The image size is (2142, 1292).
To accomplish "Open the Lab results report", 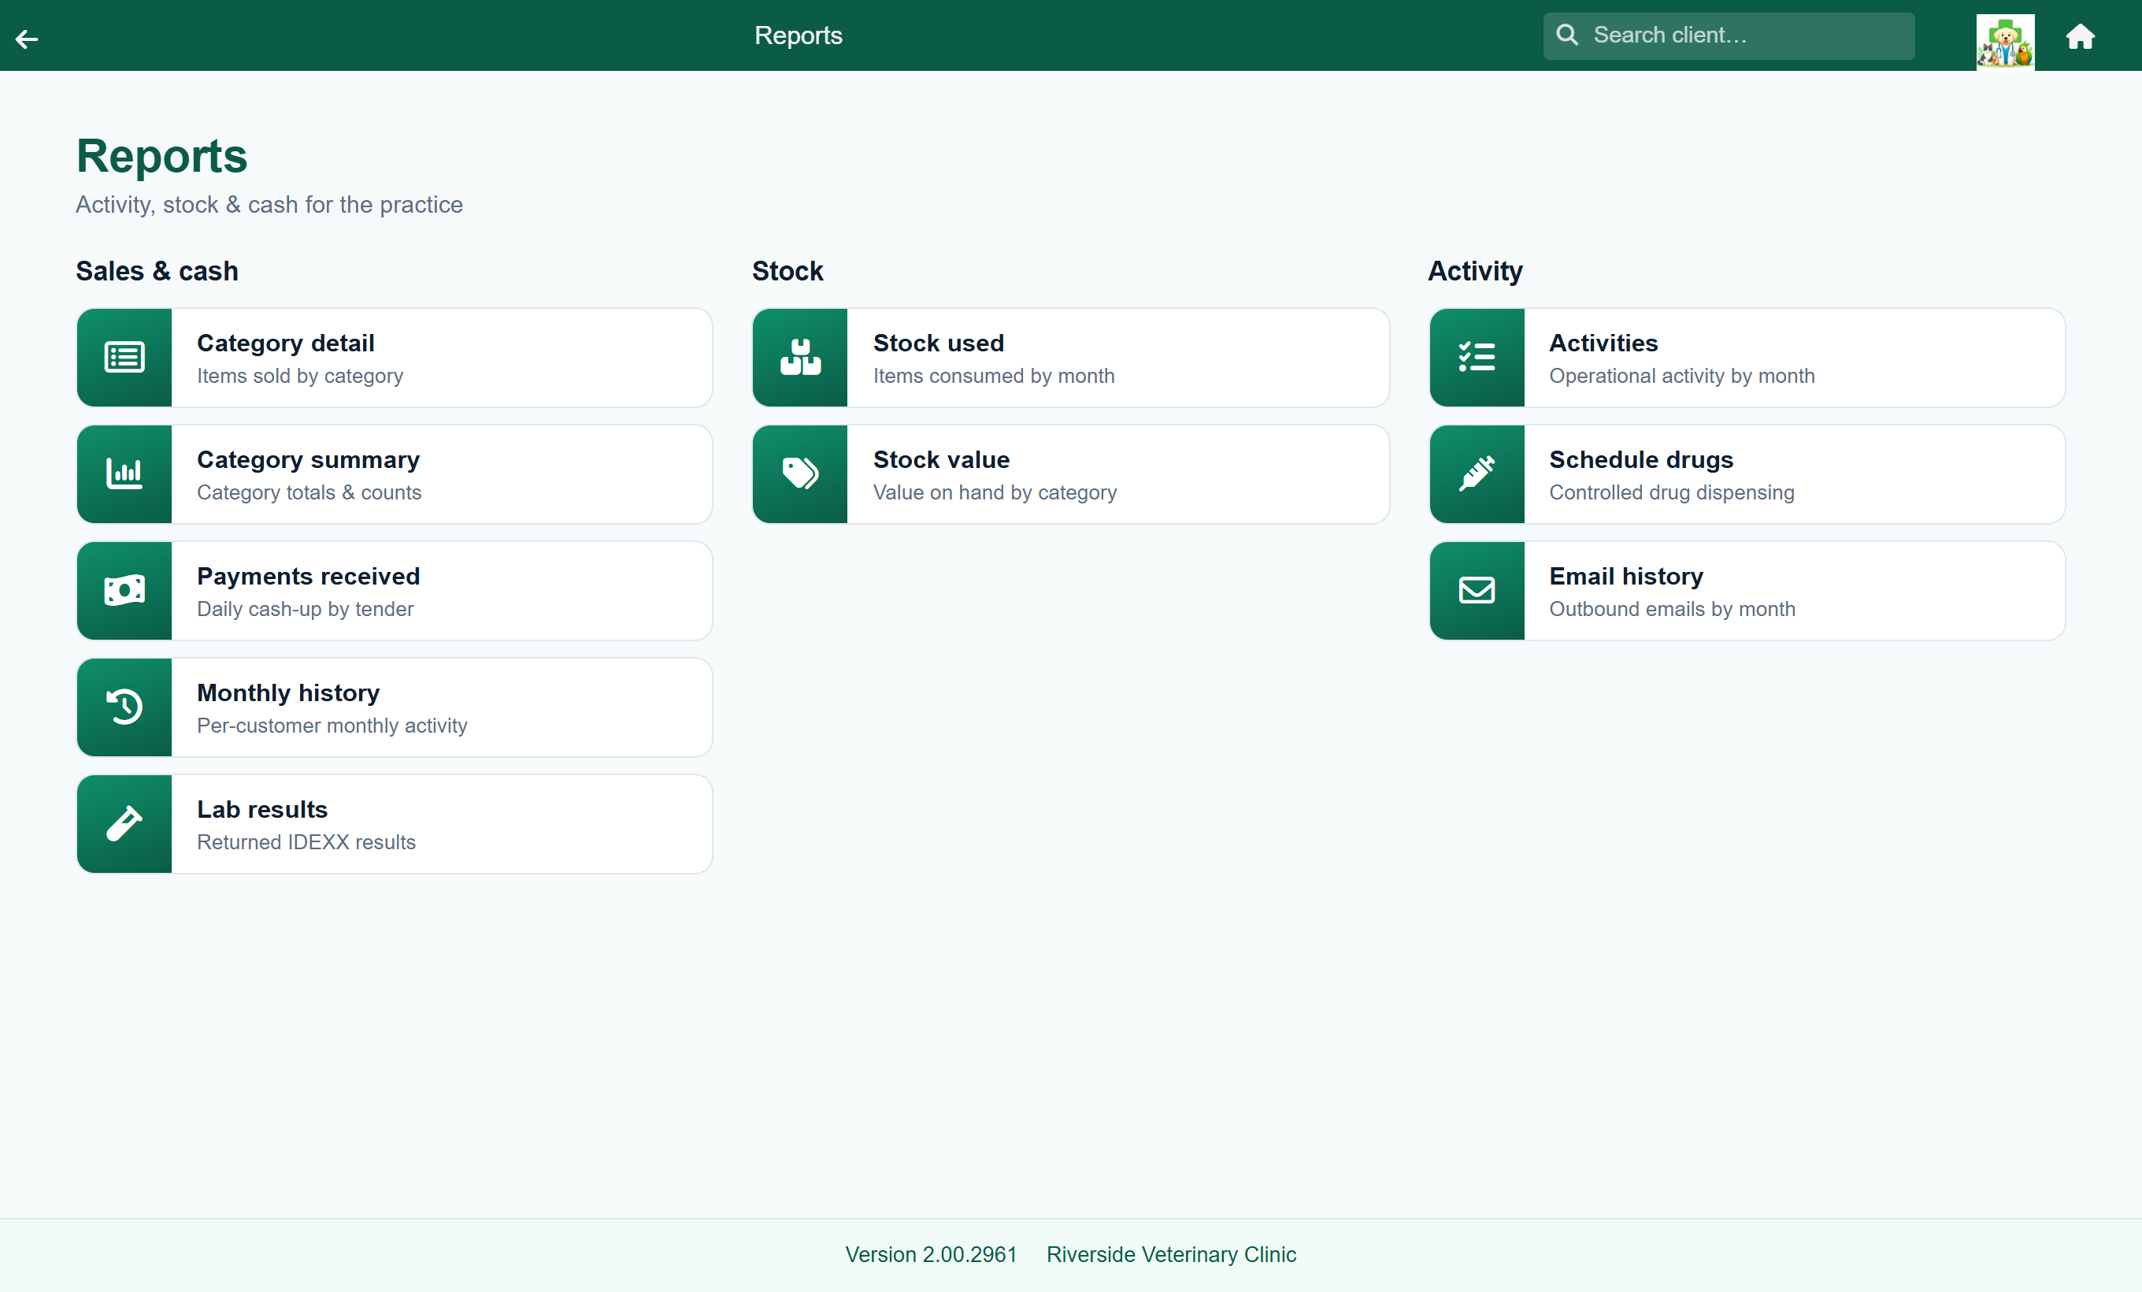I will click(x=395, y=823).
